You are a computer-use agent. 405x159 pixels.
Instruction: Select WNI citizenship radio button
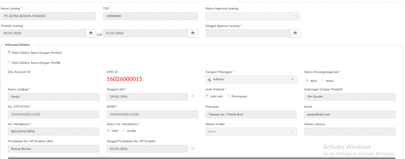(x=307, y=81)
